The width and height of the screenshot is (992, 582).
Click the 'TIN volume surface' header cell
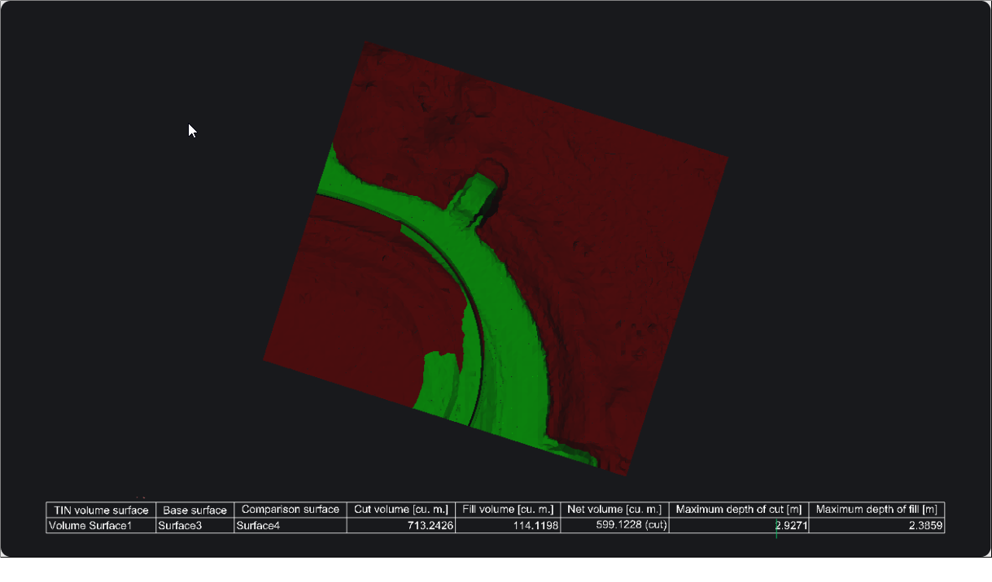(100, 510)
